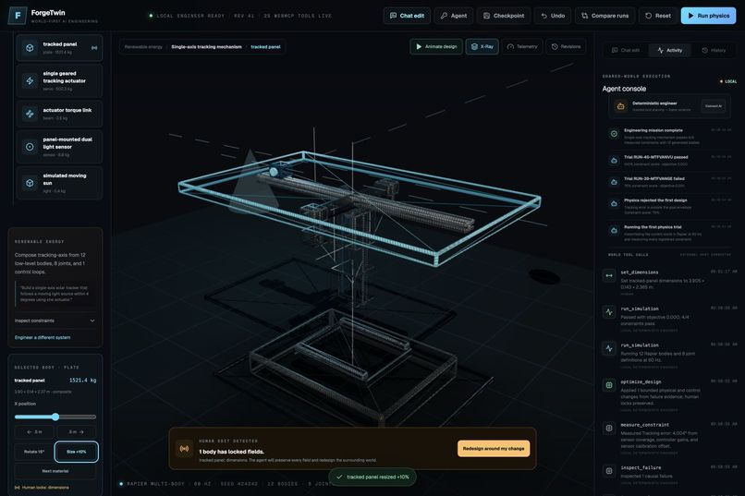Click the Running the first physics trial icon

(614, 231)
